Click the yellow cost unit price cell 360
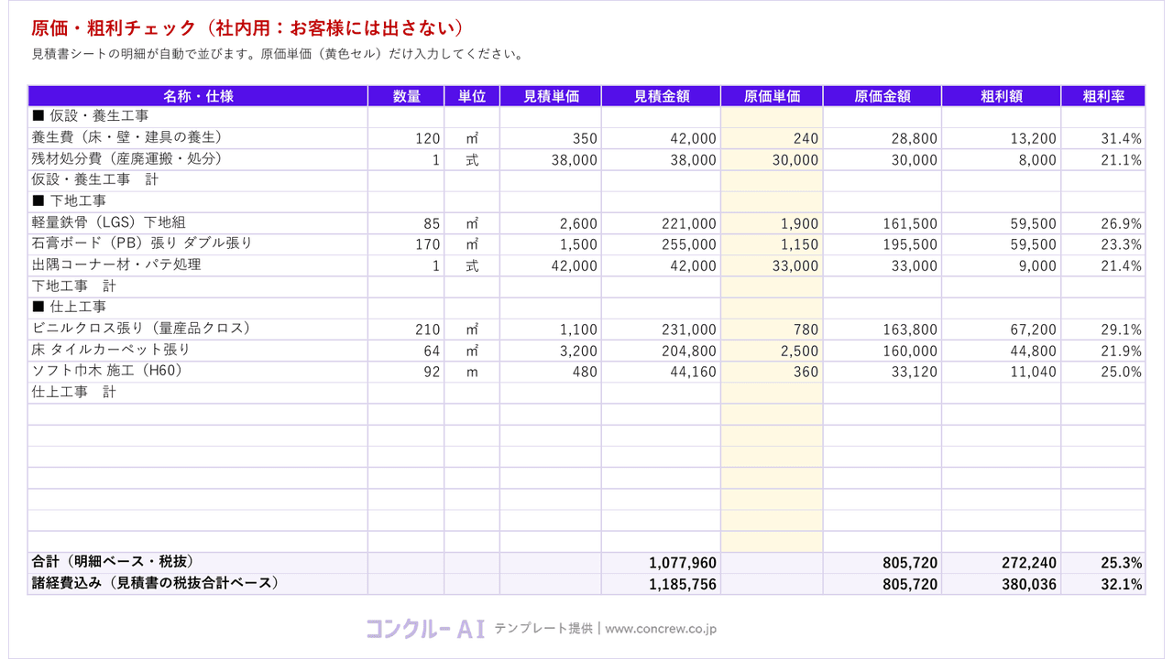Screen dimensions: 1173x659 (x=772, y=372)
